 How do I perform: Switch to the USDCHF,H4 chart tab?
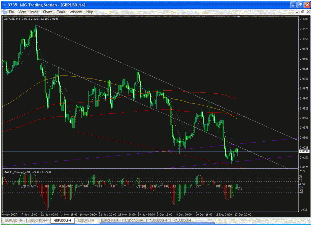tap(38, 220)
